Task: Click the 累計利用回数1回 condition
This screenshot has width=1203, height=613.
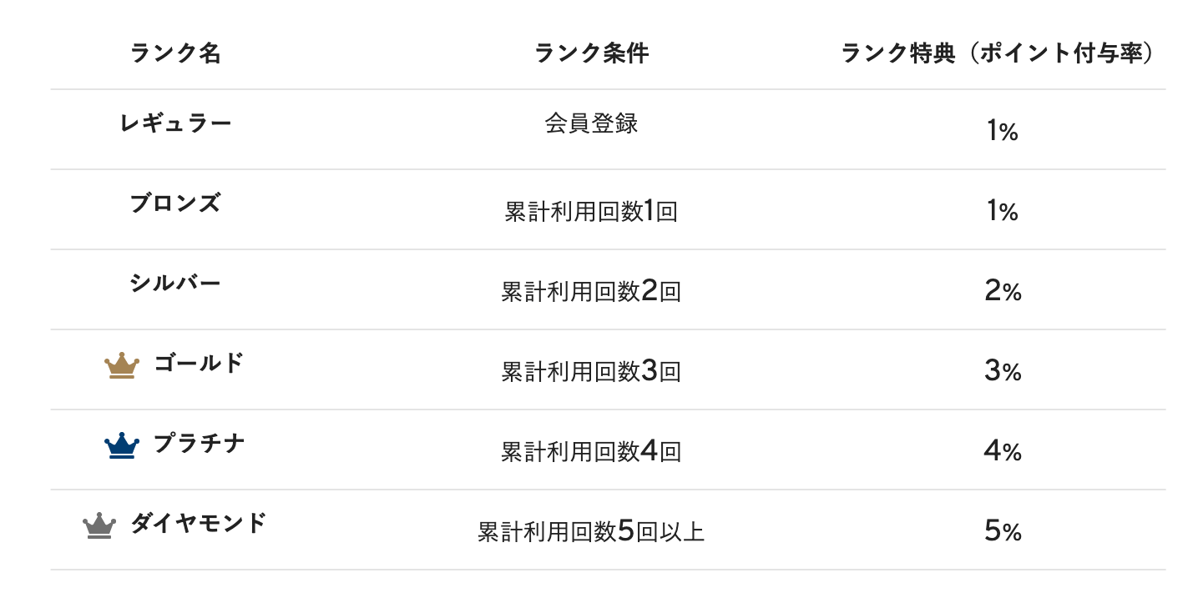Action: click(x=591, y=212)
